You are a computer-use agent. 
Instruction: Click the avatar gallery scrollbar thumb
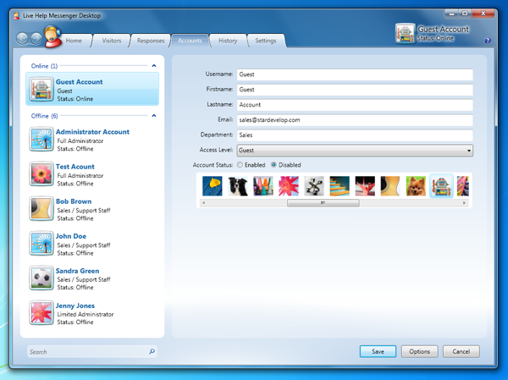pyautogui.click(x=323, y=203)
